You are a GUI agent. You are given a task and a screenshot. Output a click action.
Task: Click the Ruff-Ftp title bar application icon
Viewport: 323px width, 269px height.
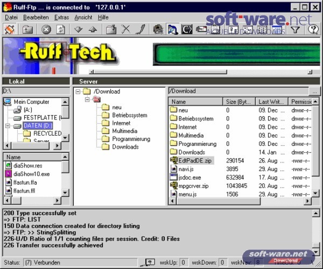(8, 7)
